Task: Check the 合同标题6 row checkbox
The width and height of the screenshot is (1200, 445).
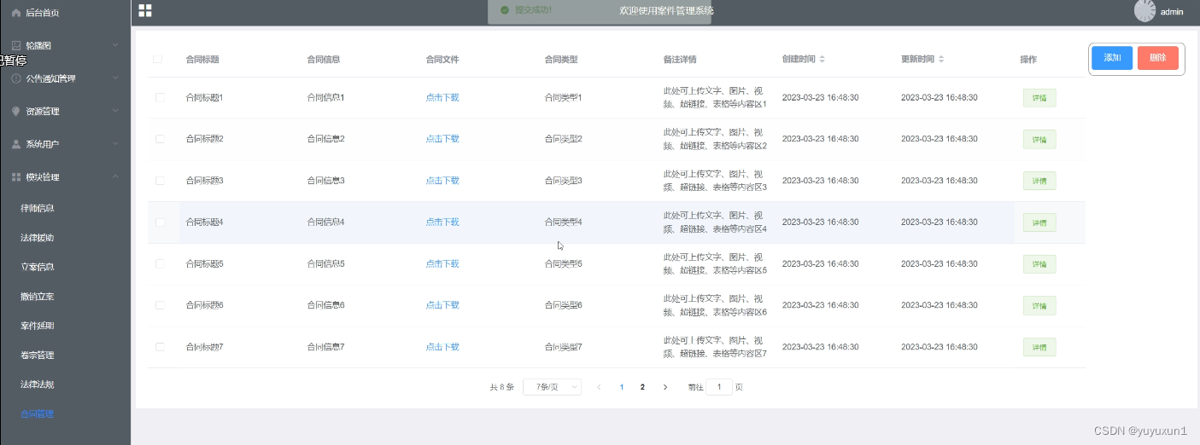Action: click(x=160, y=305)
